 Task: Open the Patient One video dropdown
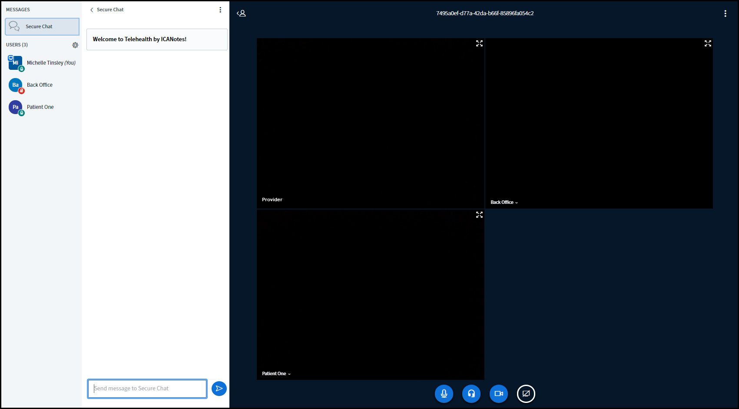pyautogui.click(x=276, y=374)
